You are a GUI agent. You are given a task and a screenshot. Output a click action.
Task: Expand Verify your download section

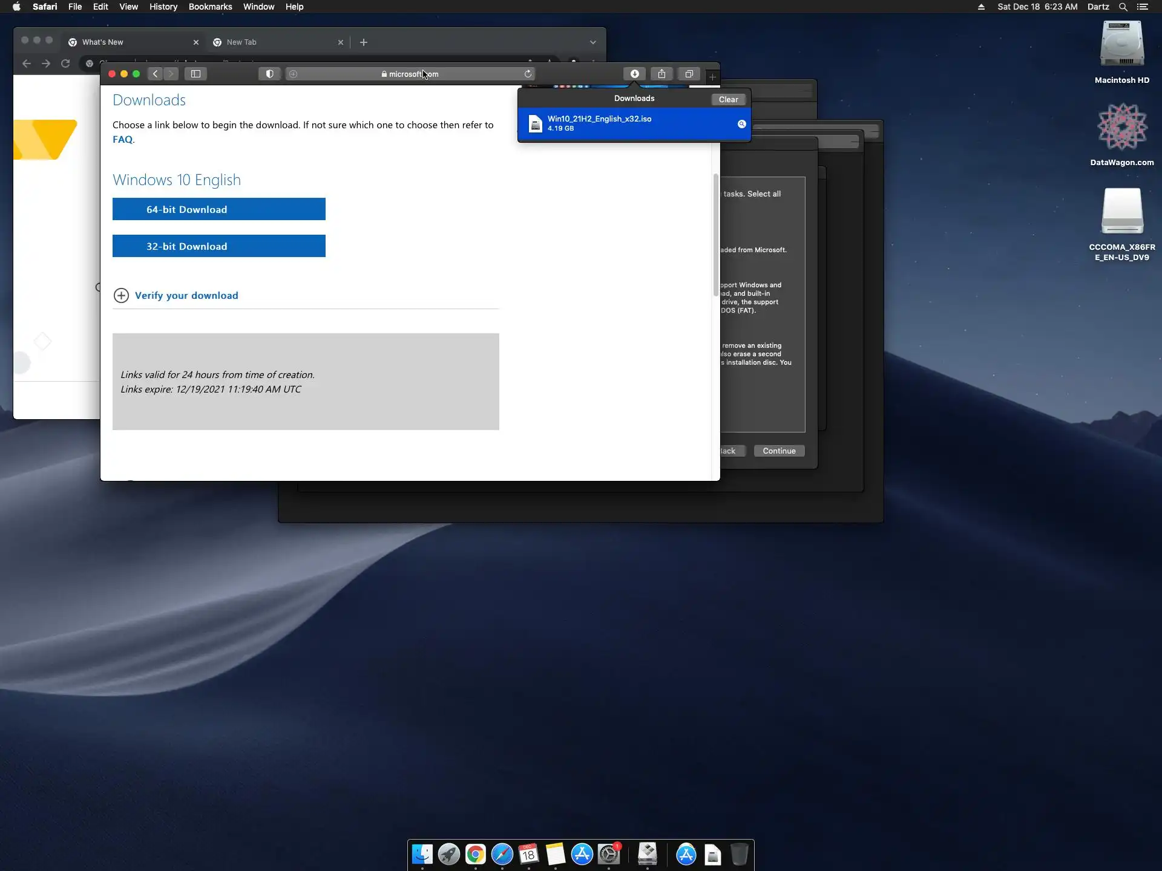186,295
